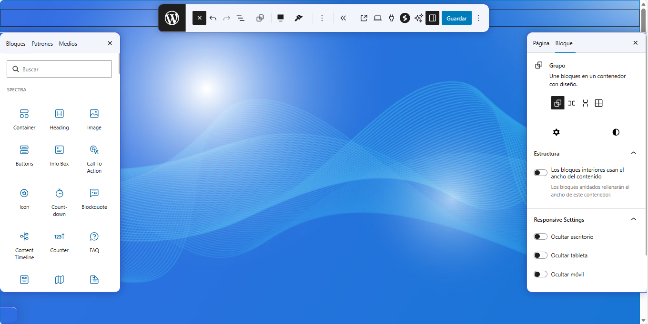Insert the Icon block
Viewport: 648px width, 324px height.
tap(24, 199)
